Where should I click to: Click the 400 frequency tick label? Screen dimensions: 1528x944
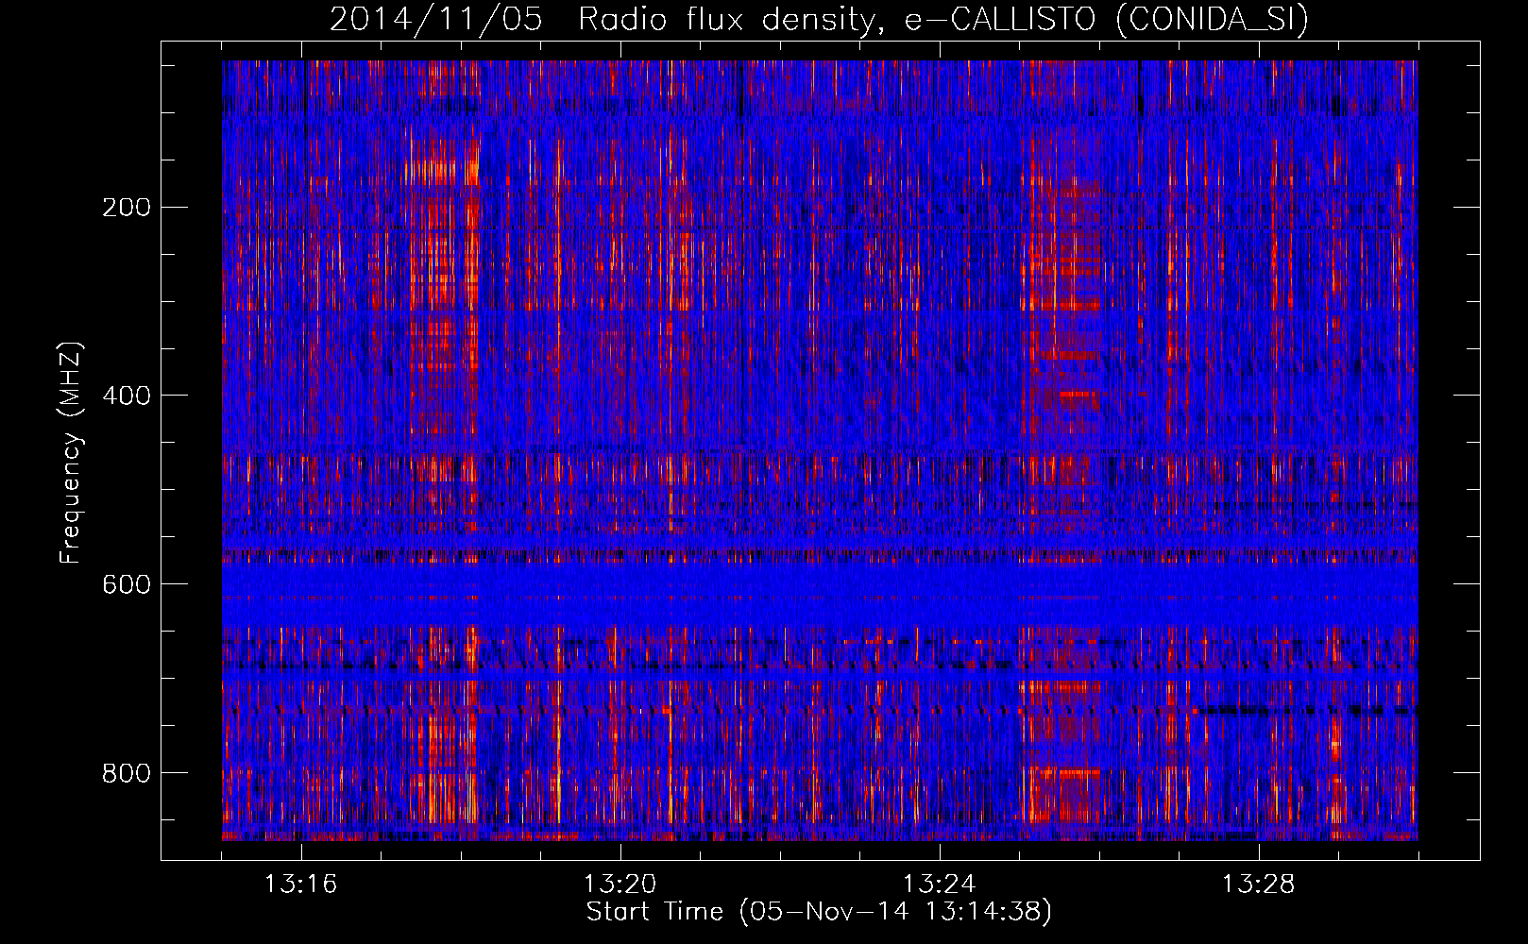(x=127, y=396)
